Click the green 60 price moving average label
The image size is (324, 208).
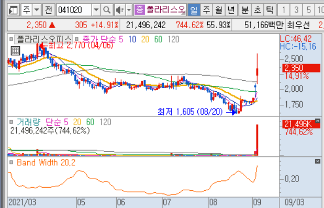158,39
